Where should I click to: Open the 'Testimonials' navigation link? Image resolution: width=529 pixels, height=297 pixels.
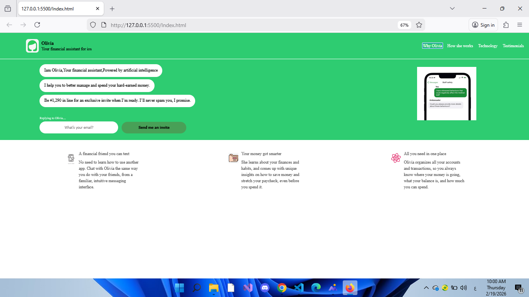(x=513, y=46)
